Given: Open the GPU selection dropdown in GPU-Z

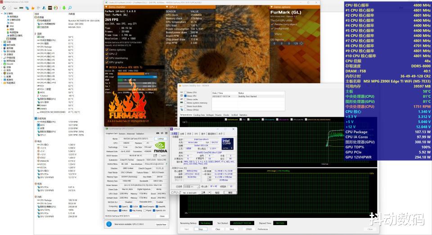Looking at the screenshot, I should point(123,216).
